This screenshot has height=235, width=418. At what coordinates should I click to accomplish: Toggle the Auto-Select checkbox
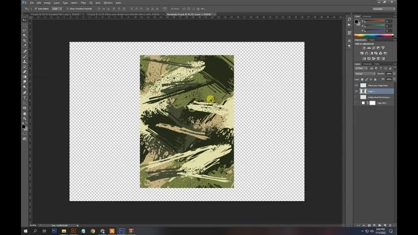click(36, 8)
